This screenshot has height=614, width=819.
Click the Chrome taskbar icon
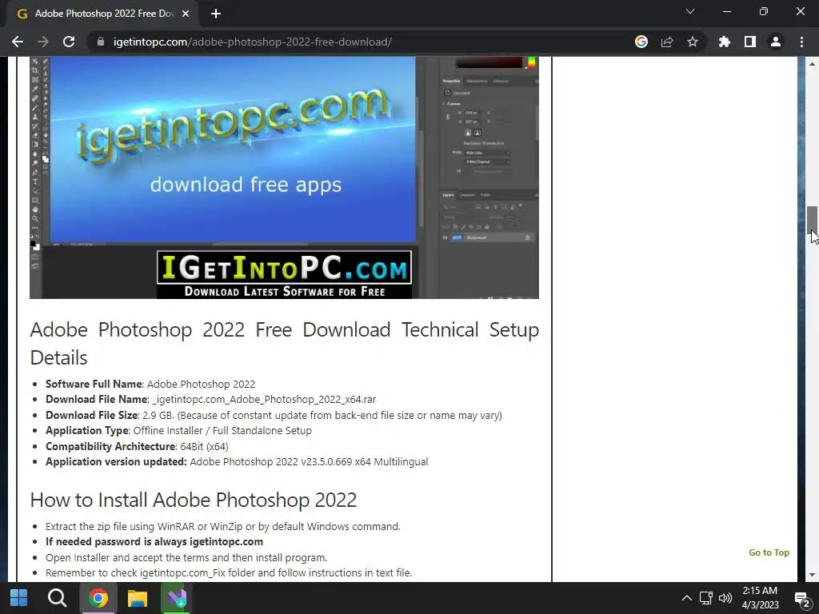[98, 598]
